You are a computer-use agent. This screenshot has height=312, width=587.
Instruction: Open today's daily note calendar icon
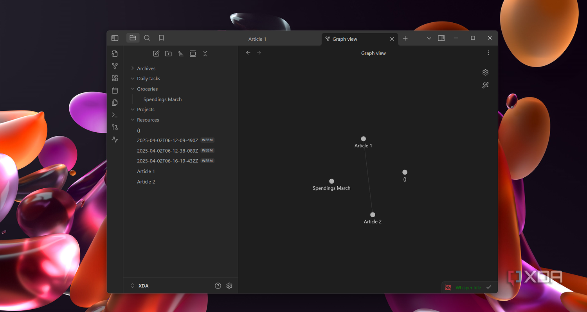click(x=115, y=90)
